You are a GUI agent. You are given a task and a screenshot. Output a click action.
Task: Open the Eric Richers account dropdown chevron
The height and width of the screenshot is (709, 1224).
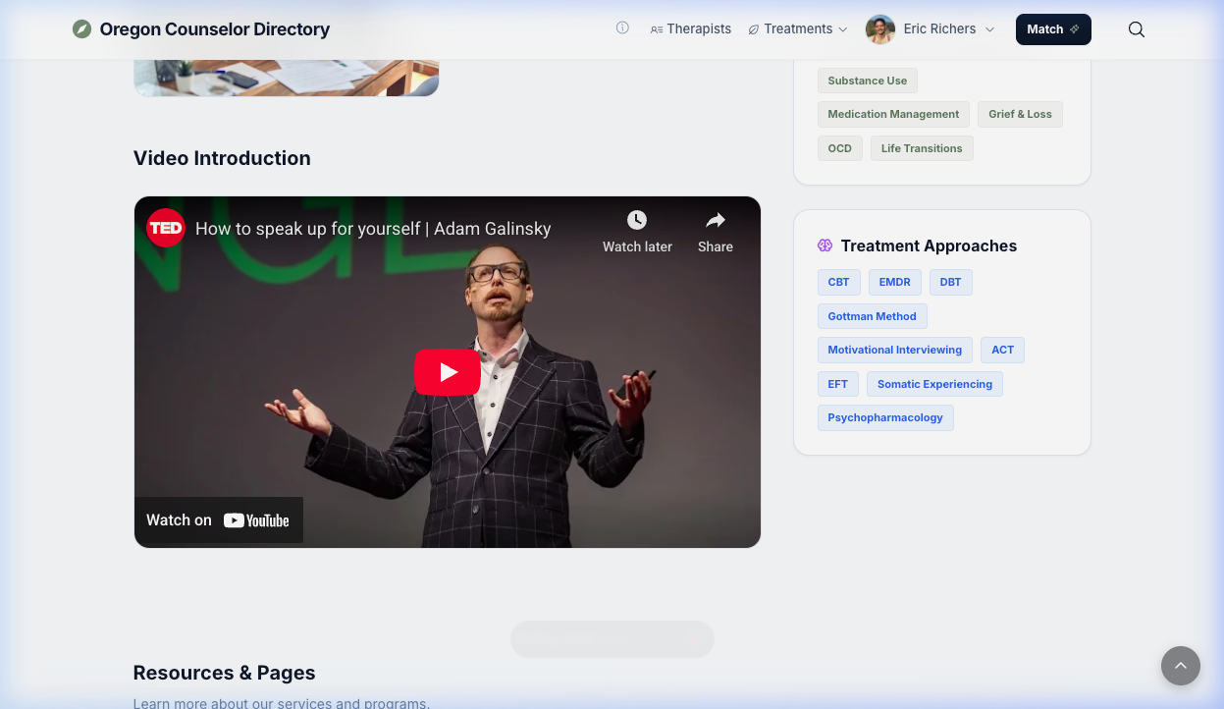[x=989, y=29]
